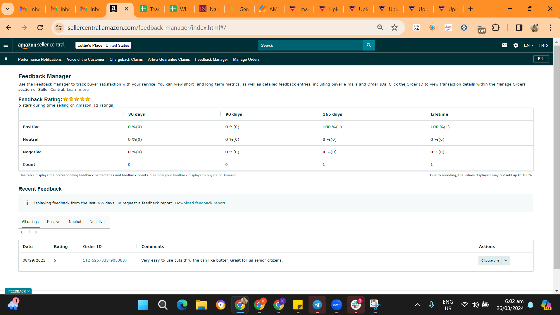Close the FEEDBACK widget

(28, 291)
